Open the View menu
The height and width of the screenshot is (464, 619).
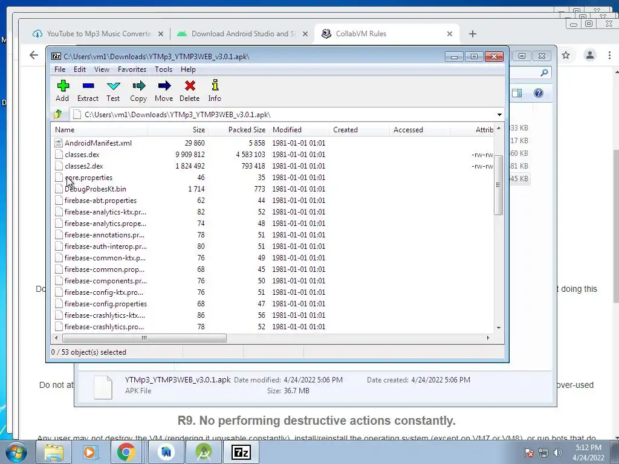(102, 69)
